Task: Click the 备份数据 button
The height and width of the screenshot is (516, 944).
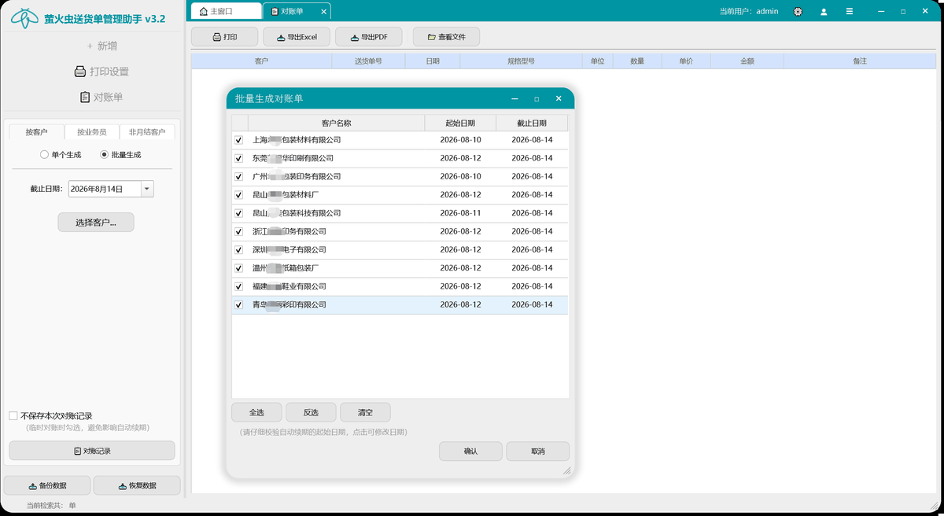Action: tap(47, 485)
